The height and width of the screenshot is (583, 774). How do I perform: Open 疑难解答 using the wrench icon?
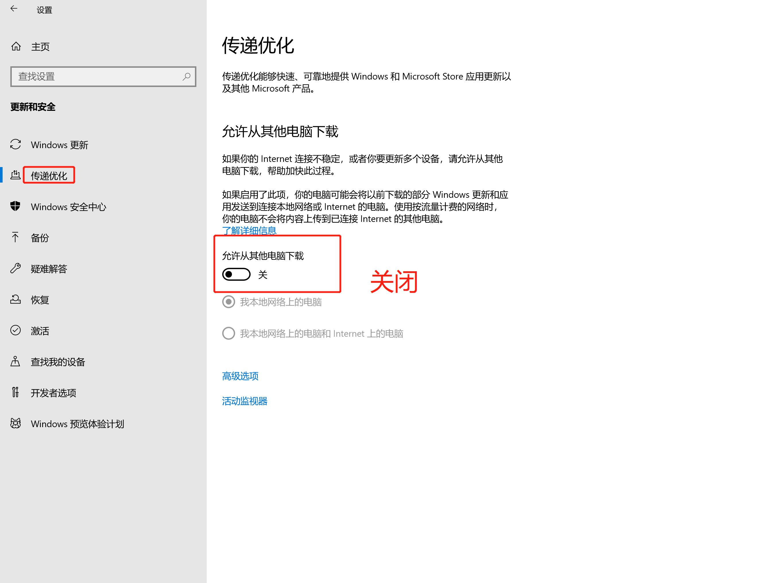tap(16, 269)
